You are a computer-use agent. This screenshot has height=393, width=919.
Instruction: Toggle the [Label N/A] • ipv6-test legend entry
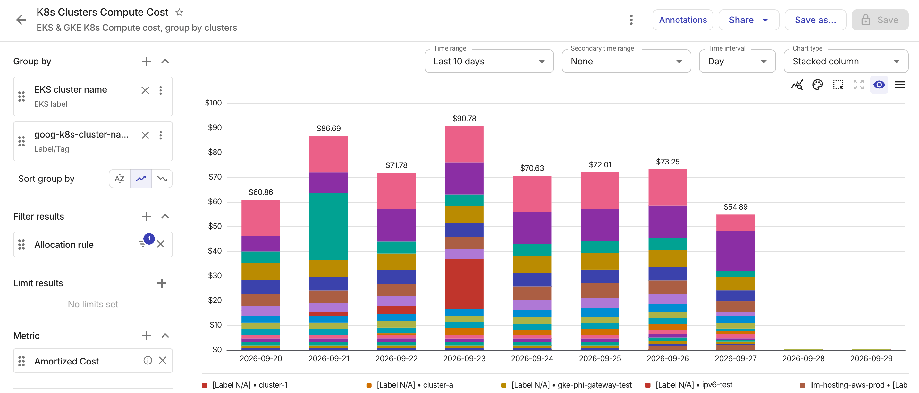click(689, 385)
